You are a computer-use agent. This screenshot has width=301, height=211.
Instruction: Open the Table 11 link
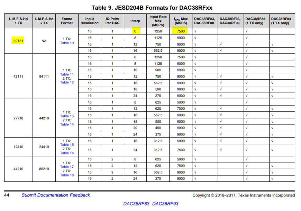coord(67,74)
